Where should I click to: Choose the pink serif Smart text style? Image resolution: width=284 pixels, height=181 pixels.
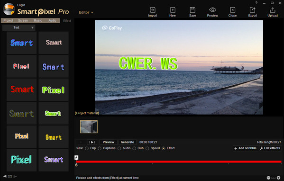pyautogui.click(x=54, y=43)
